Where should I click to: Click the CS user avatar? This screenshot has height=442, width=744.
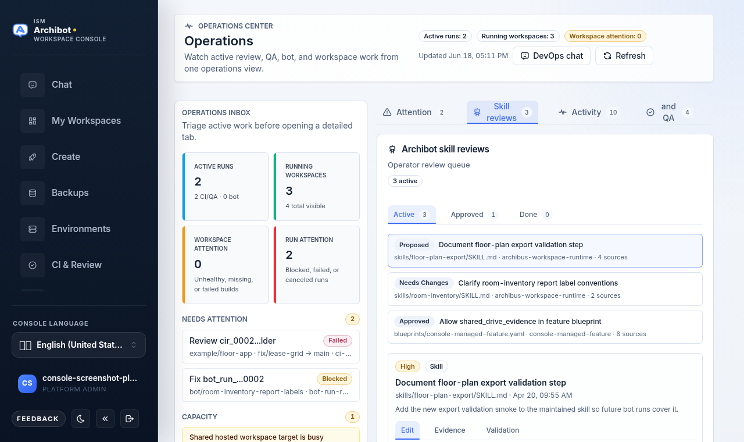click(27, 383)
